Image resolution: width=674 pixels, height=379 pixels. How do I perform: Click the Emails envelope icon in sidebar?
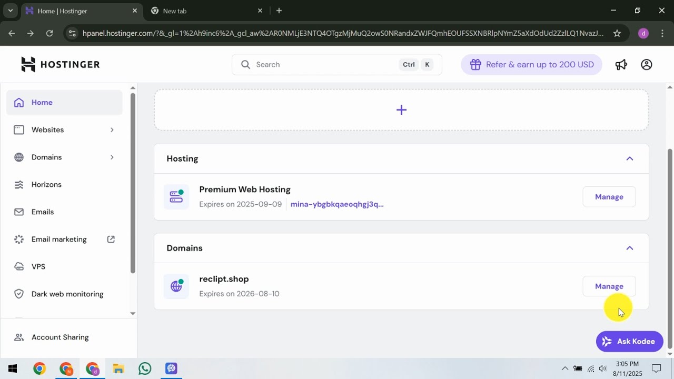tap(19, 212)
